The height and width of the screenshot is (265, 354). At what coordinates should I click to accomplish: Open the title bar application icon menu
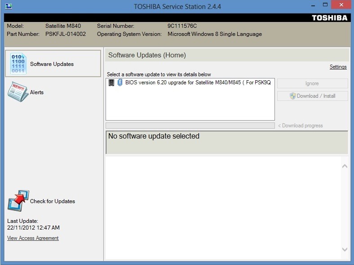click(8, 6)
